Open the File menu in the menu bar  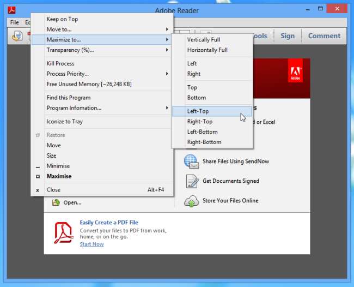[x=14, y=22]
